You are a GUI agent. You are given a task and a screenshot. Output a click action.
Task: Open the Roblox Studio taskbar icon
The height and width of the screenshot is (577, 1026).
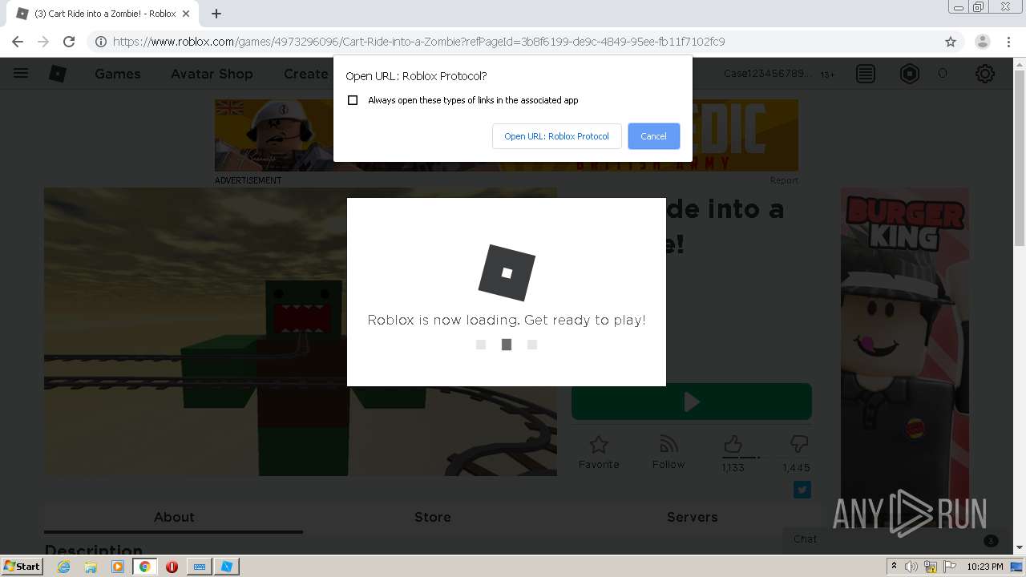(227, 567)
